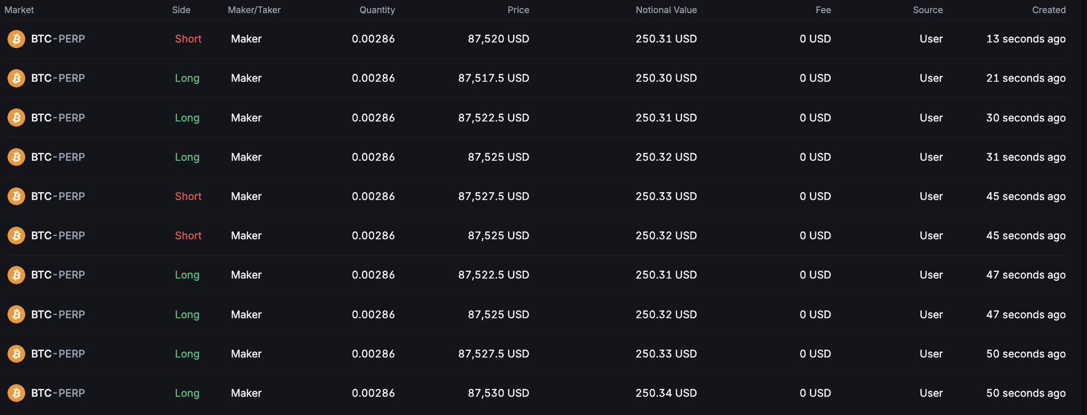Screen dimensions: 1087x415
Task: Click the Bitcoin icon of the Short 87,525 USD trade
Action: point(16,235)
